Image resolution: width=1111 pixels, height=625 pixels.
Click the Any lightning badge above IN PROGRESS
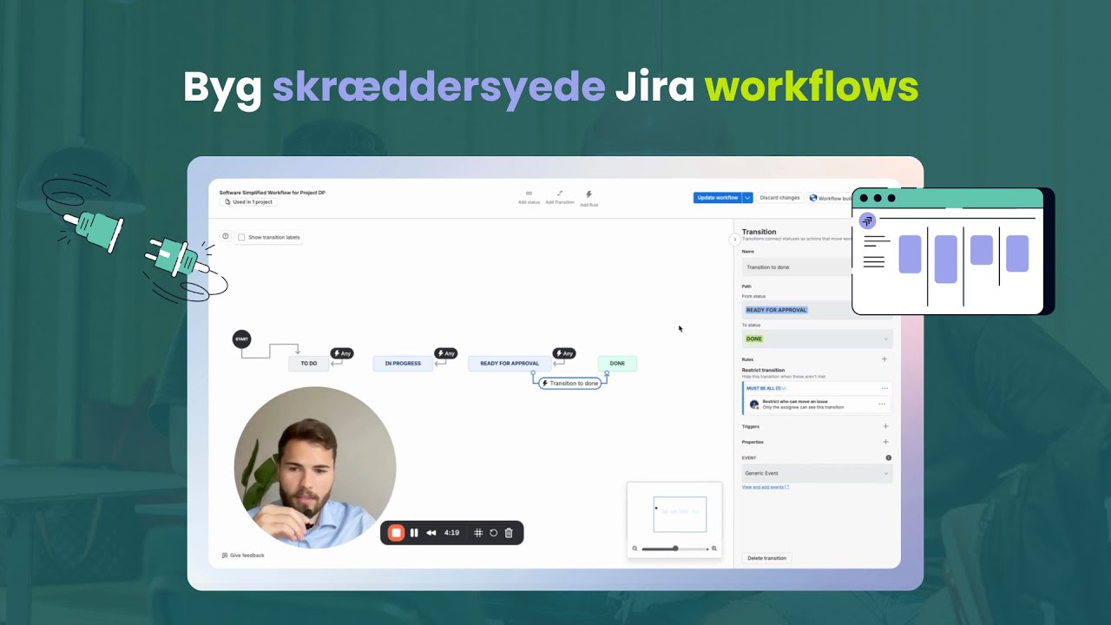point(445,353)
